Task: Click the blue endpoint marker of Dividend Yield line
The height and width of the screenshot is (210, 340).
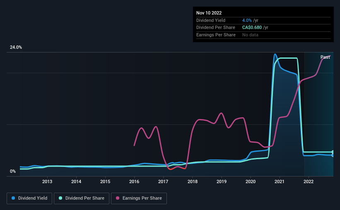Action: pos(333,155)
